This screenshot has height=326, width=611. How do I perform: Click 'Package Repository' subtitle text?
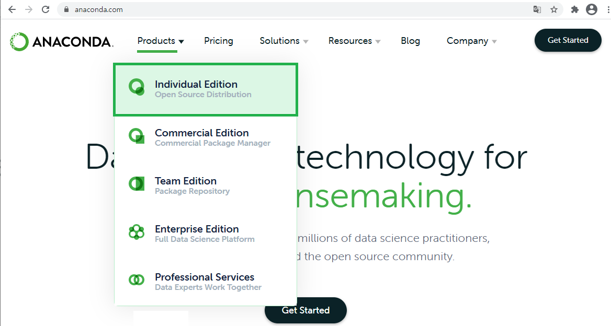coord(192,191)
